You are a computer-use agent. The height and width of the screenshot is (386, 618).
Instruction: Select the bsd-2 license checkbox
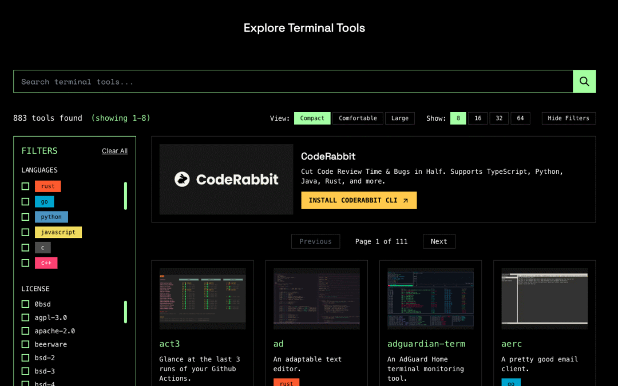click(25, 357)
